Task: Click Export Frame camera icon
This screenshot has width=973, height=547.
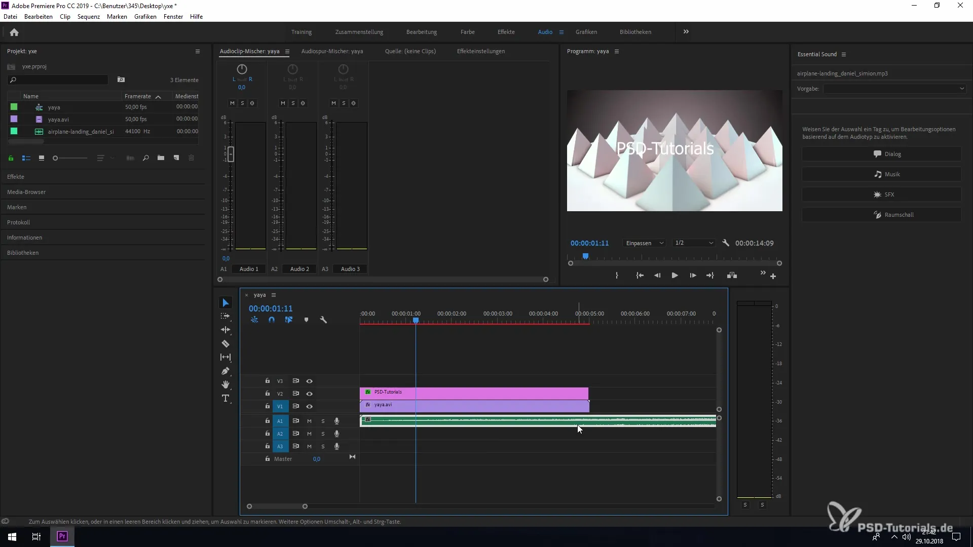Action: coord(732,276)
